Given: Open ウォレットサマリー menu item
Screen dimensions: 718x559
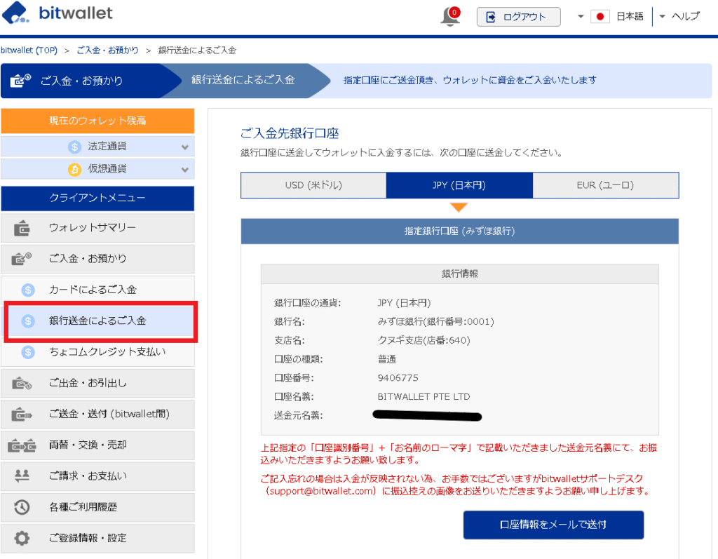Looking at the screenshot, I should coord(97,228).
